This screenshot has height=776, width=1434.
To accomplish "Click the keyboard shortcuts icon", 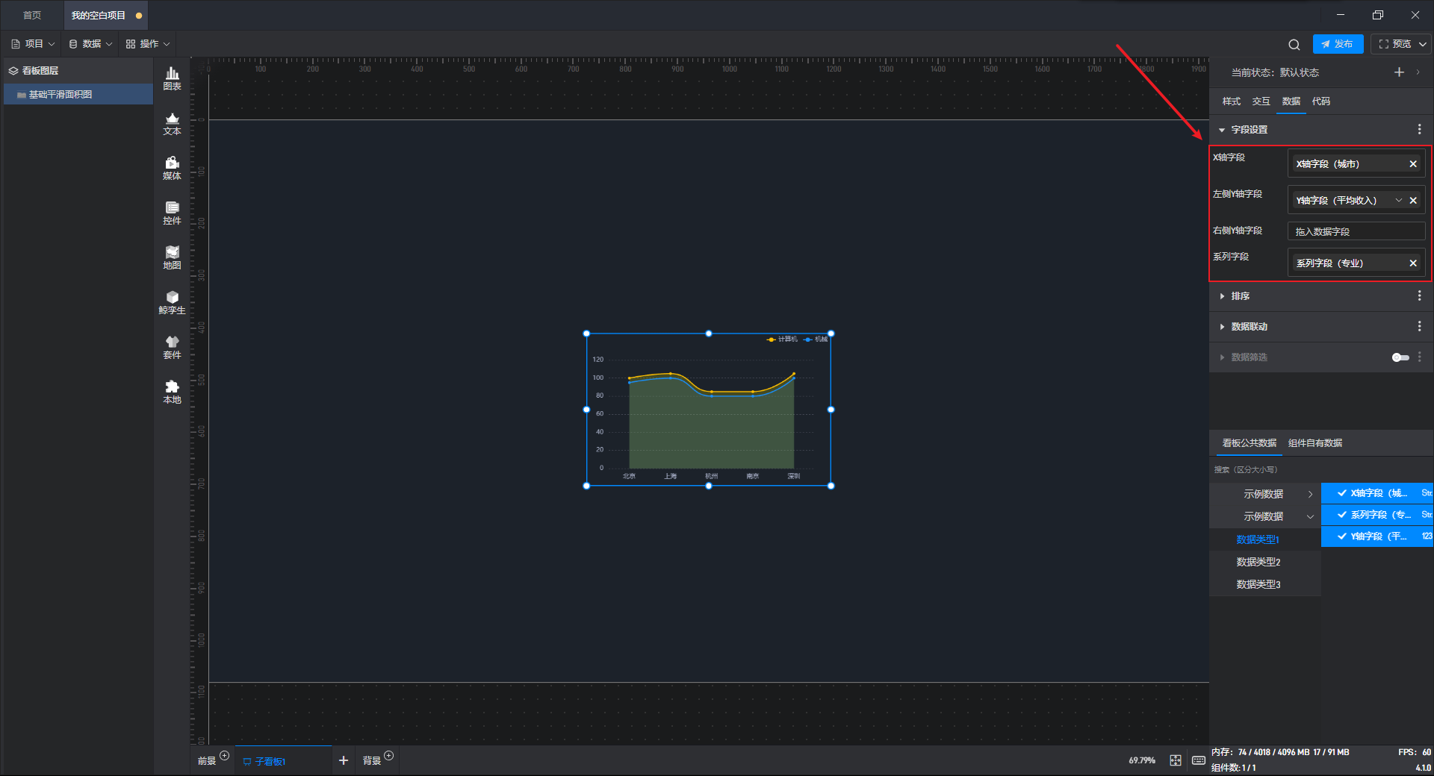I will coord(1198,760).
